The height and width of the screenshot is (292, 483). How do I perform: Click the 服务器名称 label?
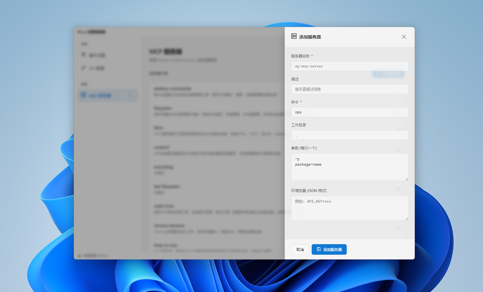[x=300, y=56]
